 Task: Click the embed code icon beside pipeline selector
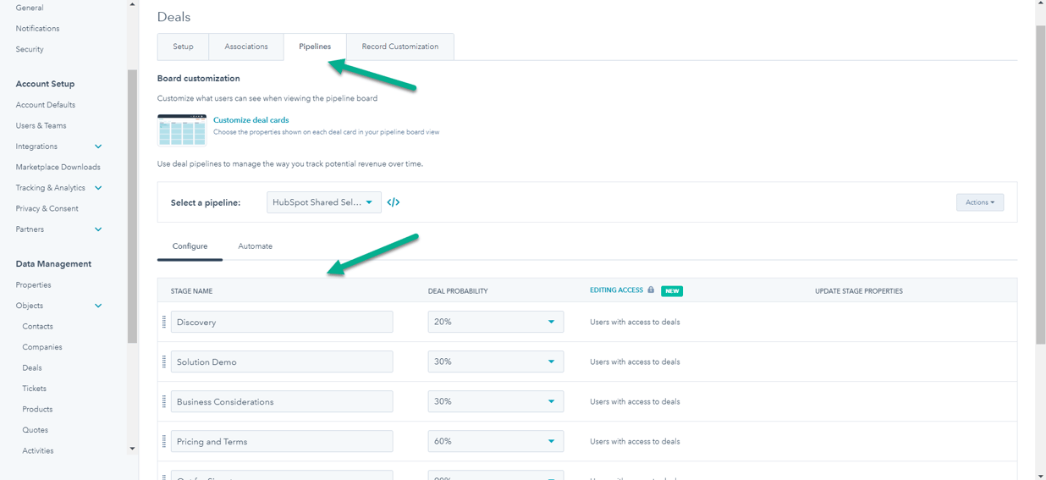pos(393,202)
